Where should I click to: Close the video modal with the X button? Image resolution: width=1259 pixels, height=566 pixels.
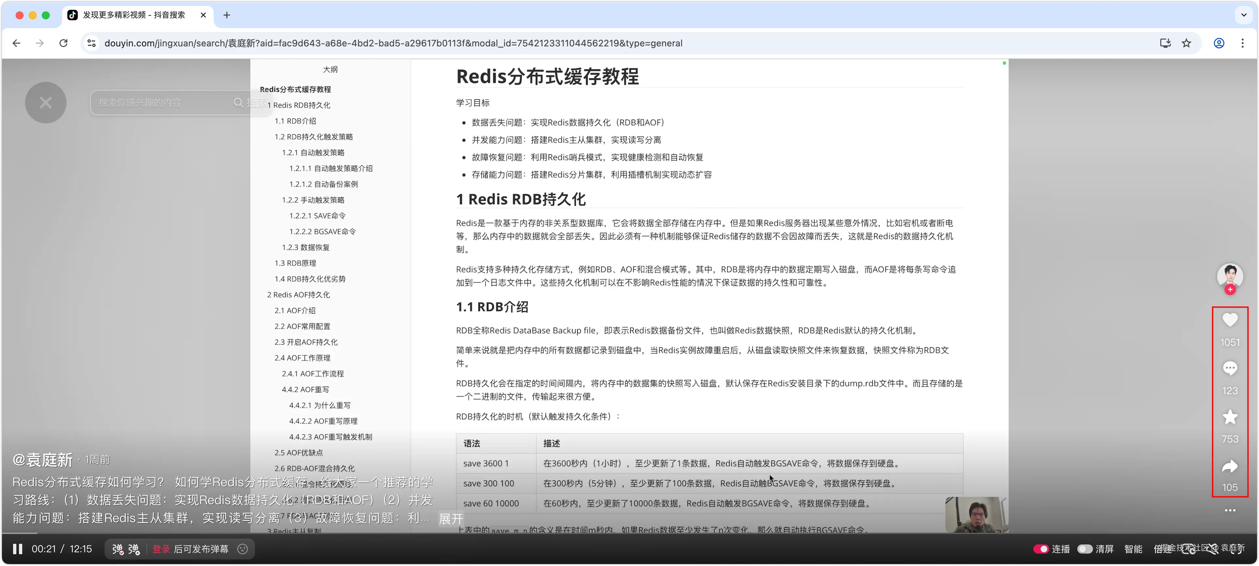(45, 103)
